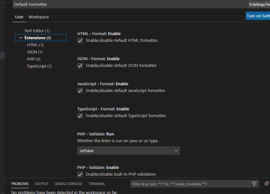This screenshot has width=270, height=194.
Task: Click the PHP › Validate: Run heading
Action: click(x=95, y=134)
